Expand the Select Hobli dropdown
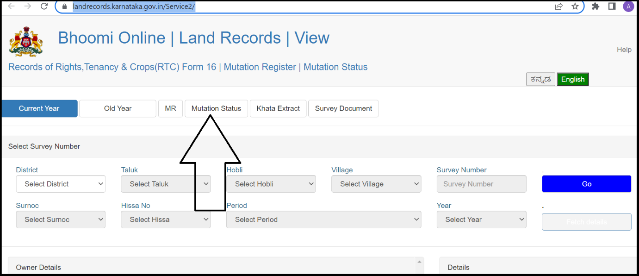 pos(271,184)
